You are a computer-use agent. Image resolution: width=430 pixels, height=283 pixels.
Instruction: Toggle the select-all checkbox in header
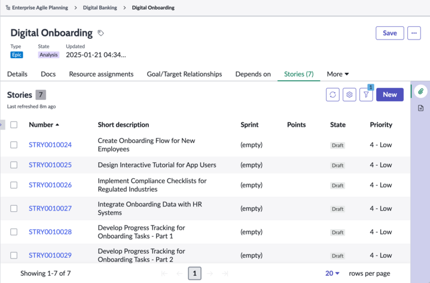[14, 125]
